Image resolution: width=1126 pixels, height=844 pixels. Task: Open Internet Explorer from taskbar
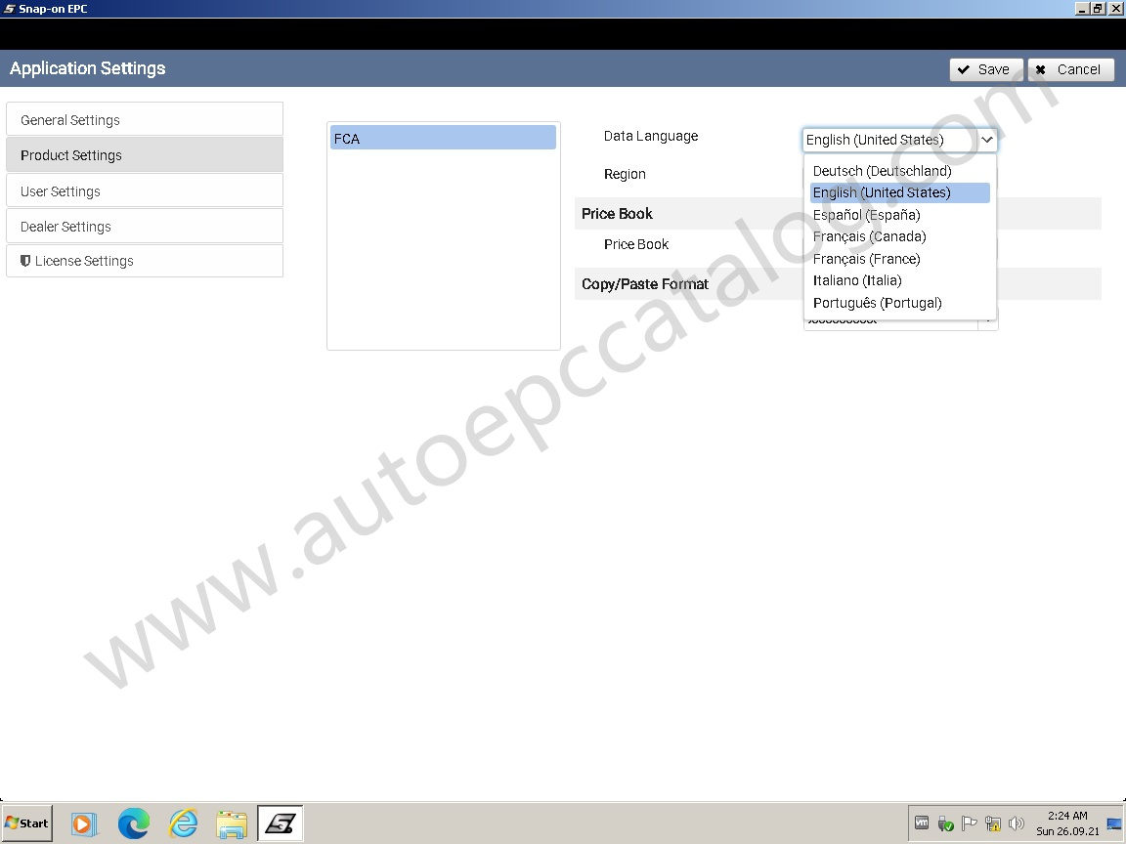point(183,823)
